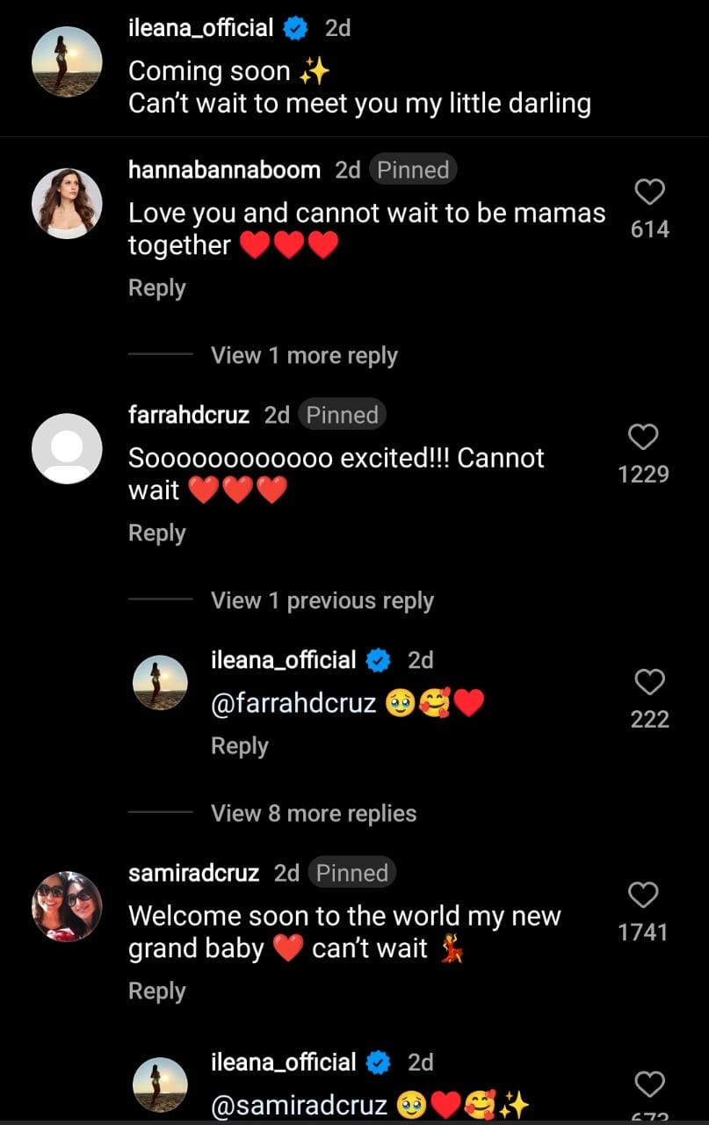Tap the samiradcruz username
Viewport: 709px width, 1125px height.
click(x=193, y=873)
